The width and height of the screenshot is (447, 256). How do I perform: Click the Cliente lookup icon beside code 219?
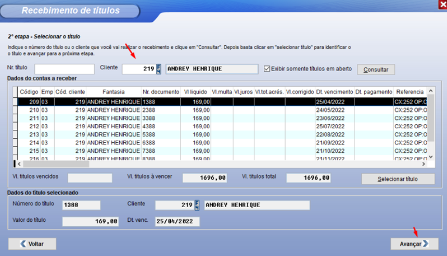coord(159,69)
